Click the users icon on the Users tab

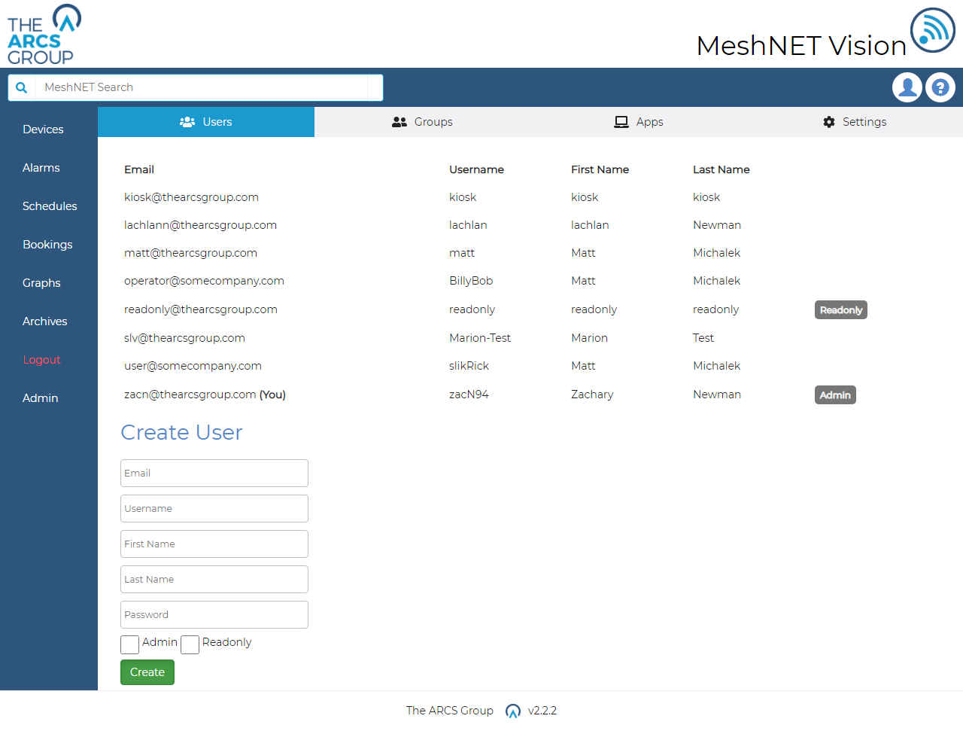click(x=187, y=121)
